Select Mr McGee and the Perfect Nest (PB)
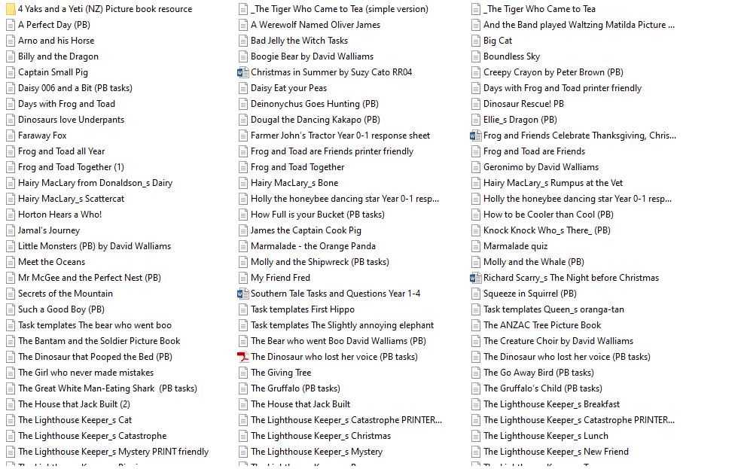744x469 pixels. click(x=89, y=278)
